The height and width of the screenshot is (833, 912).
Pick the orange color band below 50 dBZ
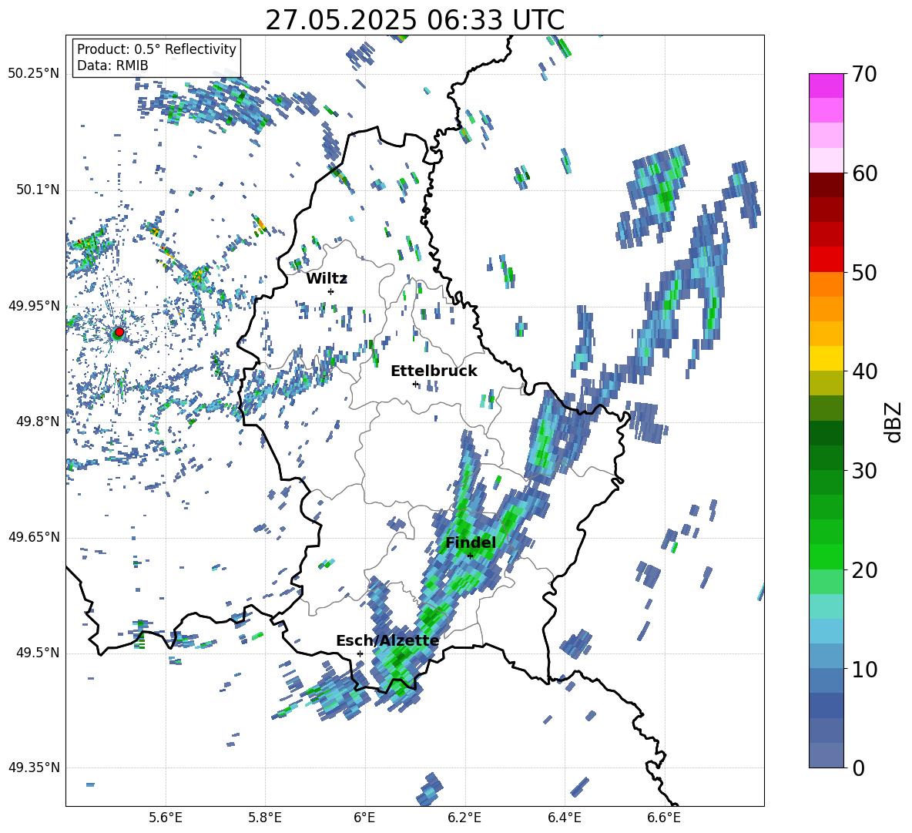pos(826,284)
